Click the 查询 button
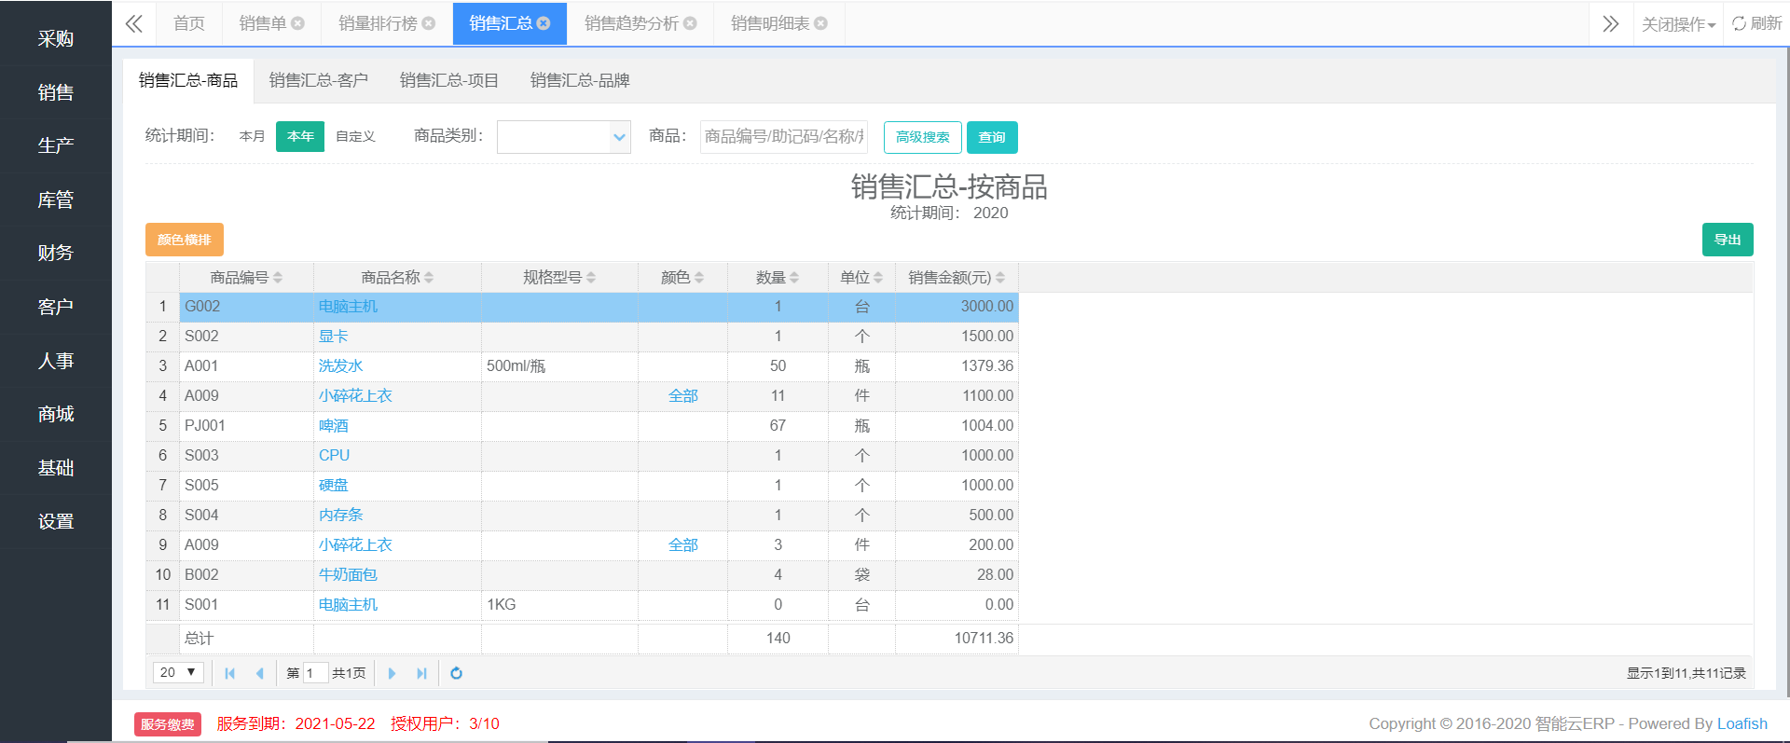Screen dimensions: 1790x743 pos(992,137)
